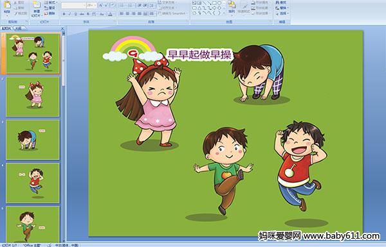Click the font color swatch button
The width and height of the screenshot is (386, 247).
[x=110, y=14]
